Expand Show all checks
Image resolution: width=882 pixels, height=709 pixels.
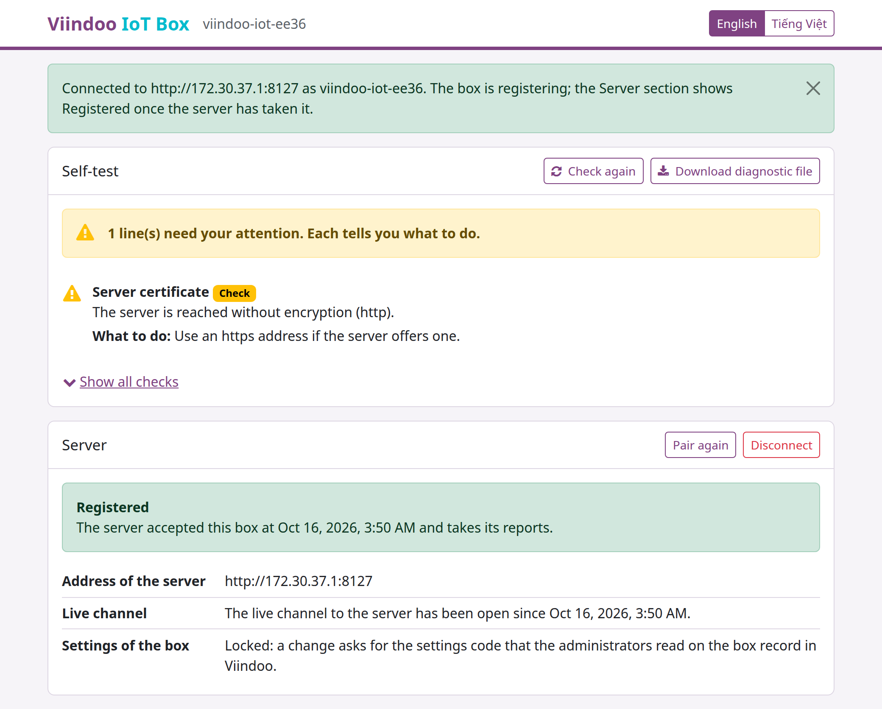129,382
